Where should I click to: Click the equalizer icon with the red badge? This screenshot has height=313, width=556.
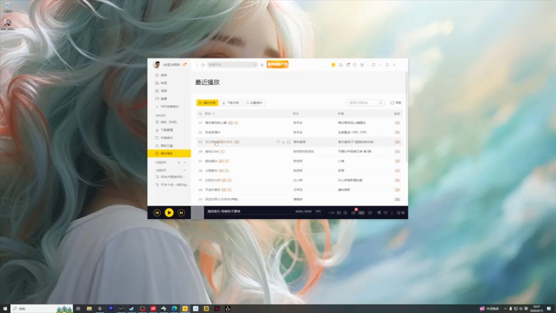354,213
